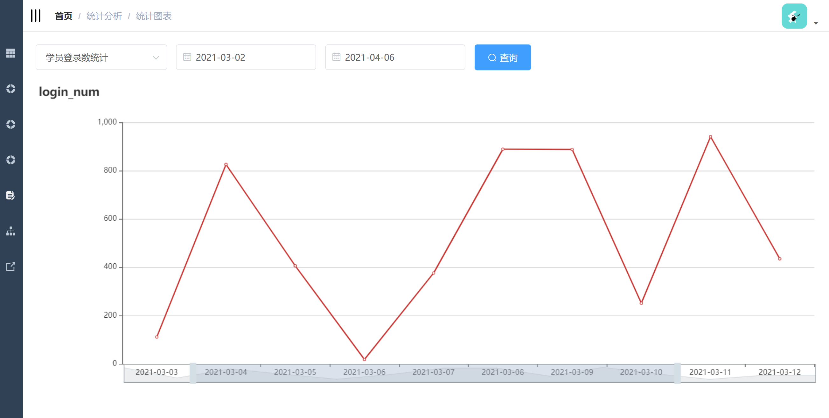Open the organization tree sidebar icon
The width and height of the screenshot is (829, 418).
click(11, 231)
